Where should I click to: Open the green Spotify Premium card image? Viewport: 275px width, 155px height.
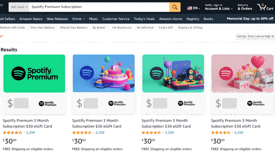pyautogui.click(x=34, y=74)
